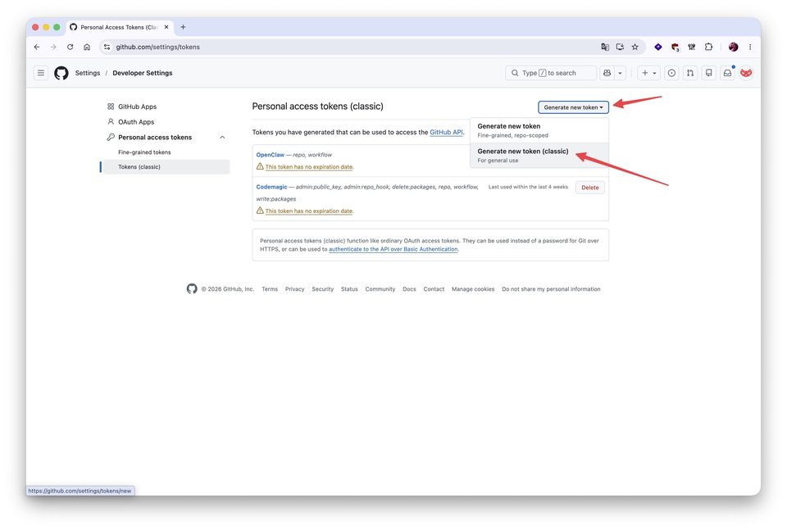Click the browser forward arrow
Viewport: 787px width, 530px height.
[53, 47]
